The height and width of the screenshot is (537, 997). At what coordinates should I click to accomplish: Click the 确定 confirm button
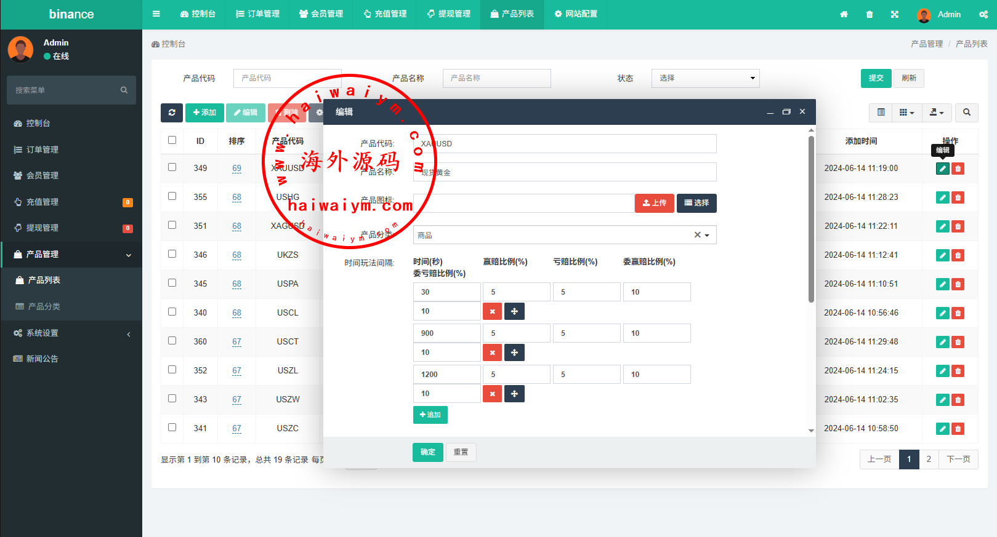pyautogui.click(x=427, y=452)
